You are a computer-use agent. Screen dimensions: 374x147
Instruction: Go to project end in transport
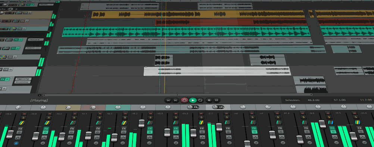click(175, 100)
